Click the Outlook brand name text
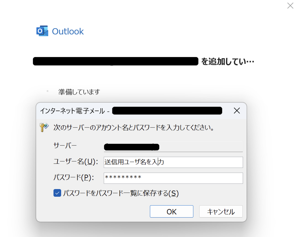298x237 pixels. pyautogui.click(x=68, y=31)
